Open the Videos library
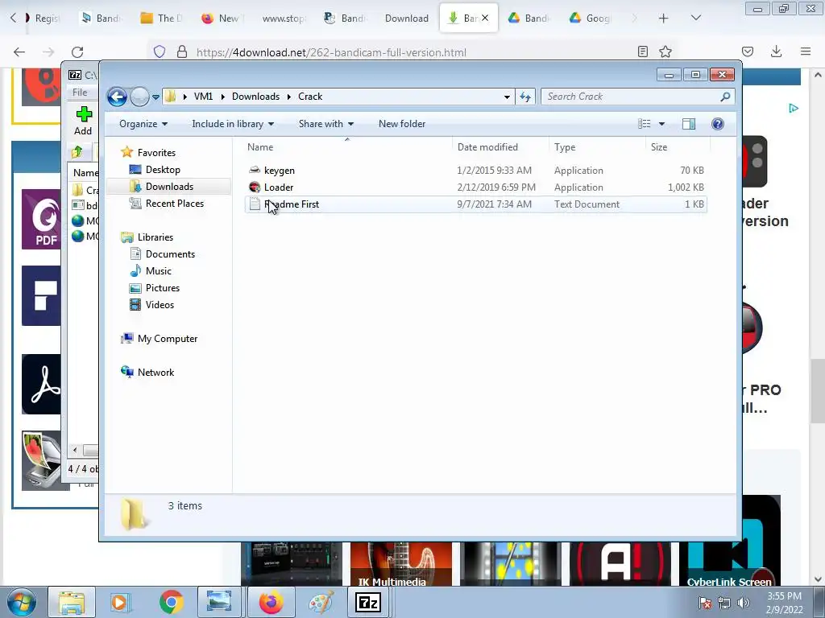 [x=160, y=305]
